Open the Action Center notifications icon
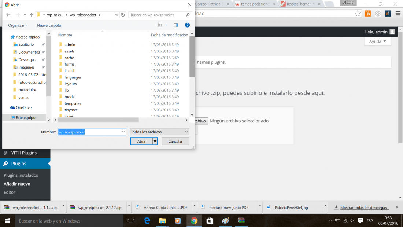This screenshot has width=403, height=227. [x=361, y=221]
